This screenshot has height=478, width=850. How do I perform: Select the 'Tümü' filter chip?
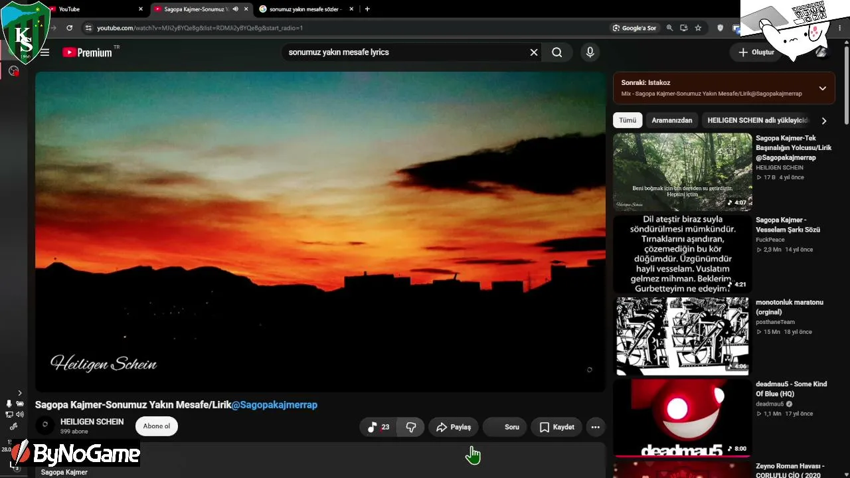pyautogui.click(x=628, y=120)
